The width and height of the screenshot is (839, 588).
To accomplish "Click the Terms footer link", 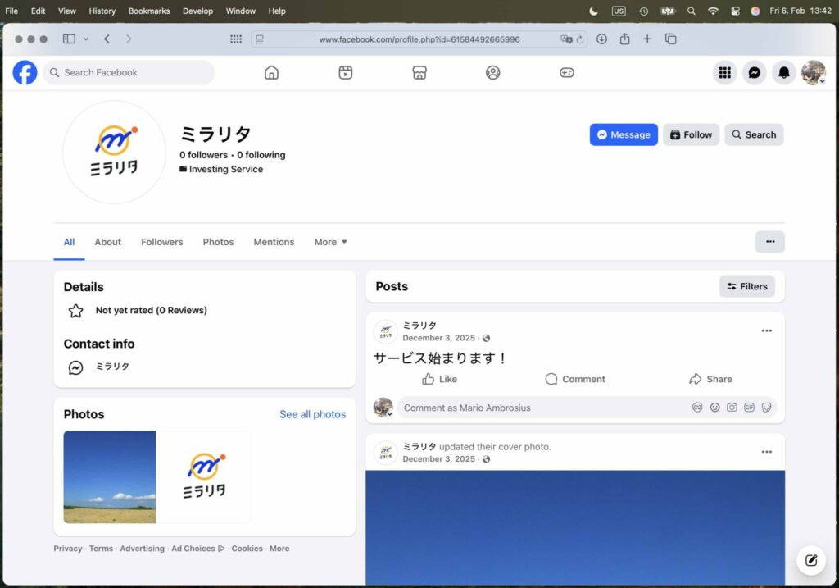I will click(x=101, y=549).
